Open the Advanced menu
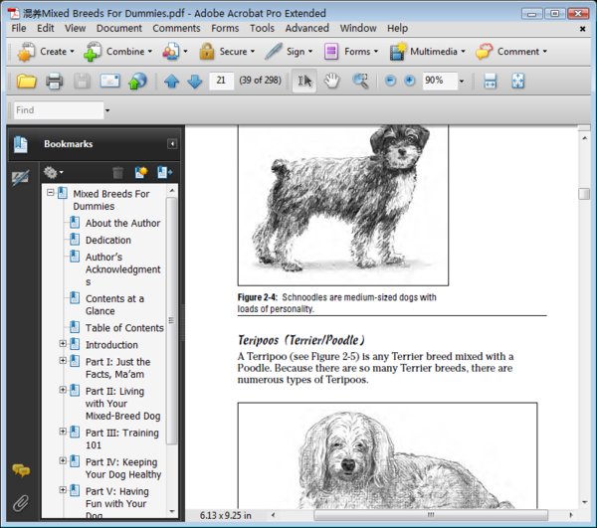This screenshot has height=528, width=597. click(x=306, y=29)
